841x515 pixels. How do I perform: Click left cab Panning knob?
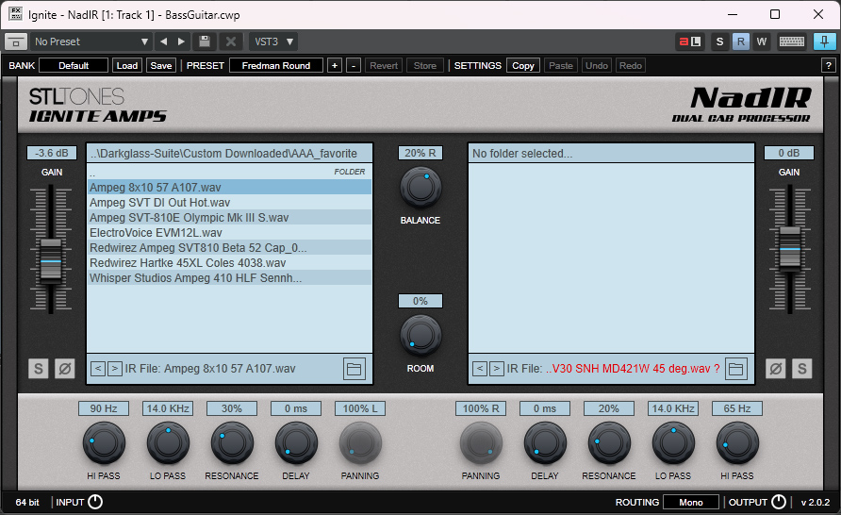click(x=360, y=443)
